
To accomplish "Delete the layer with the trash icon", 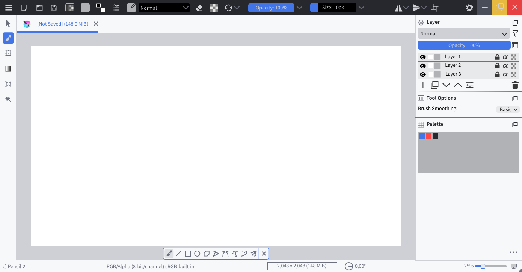I will (515, 85).
